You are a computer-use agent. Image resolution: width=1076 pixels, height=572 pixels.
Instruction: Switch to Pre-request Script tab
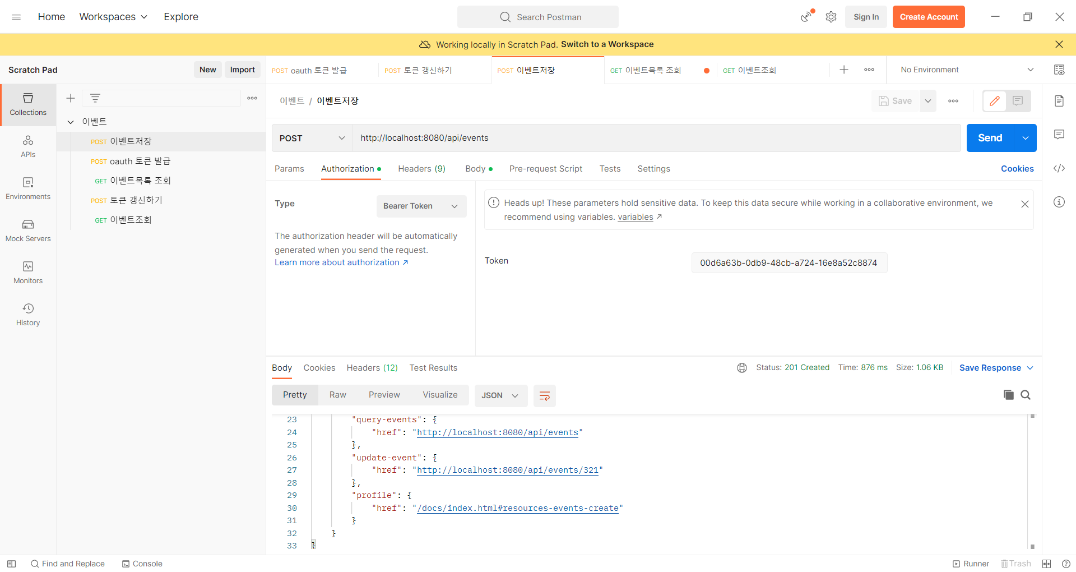coord(546,169)
